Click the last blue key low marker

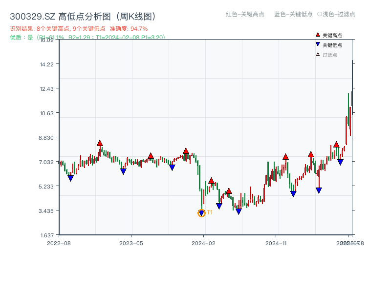click(340, 162)
